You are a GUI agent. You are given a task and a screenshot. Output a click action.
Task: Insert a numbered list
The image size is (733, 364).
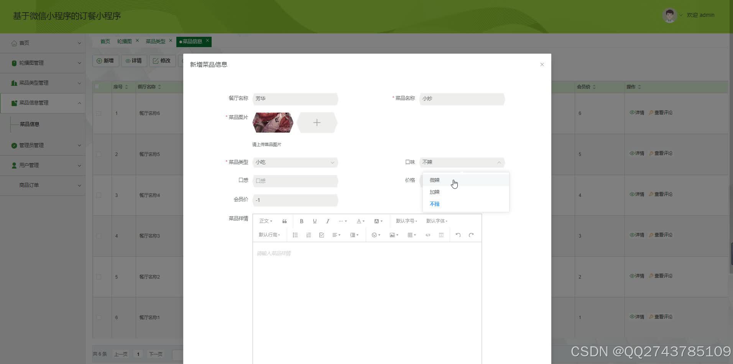(x=309, y=235)
